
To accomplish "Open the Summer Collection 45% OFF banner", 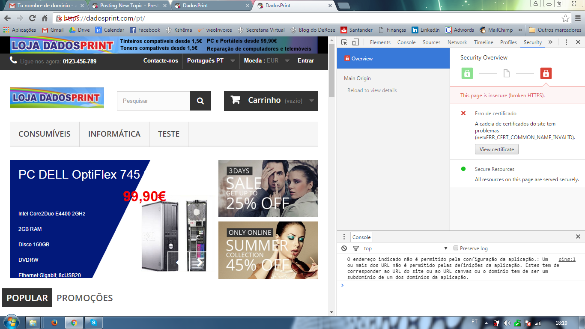I will (268, 250).
